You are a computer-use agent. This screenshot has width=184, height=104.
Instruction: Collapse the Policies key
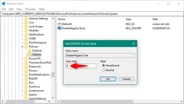click(x=22, y=46)
